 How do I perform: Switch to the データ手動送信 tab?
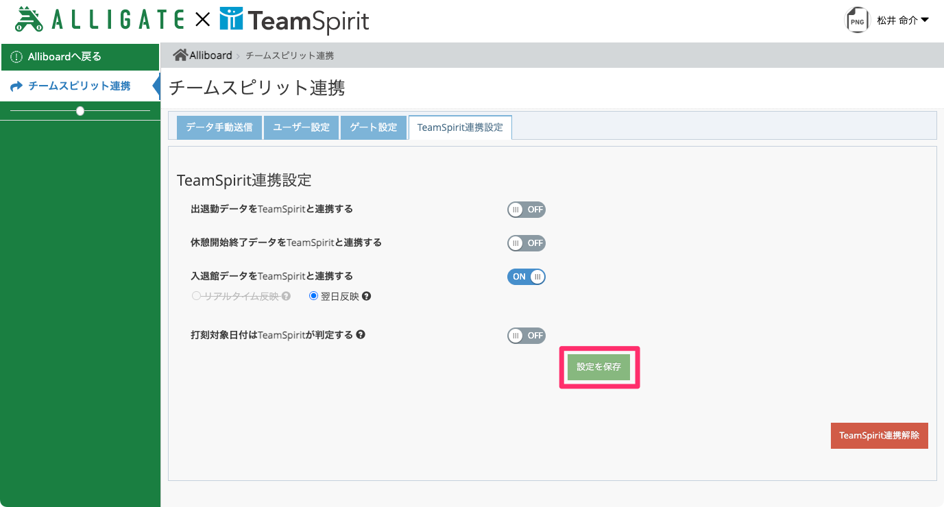click(x=219, y=127)
